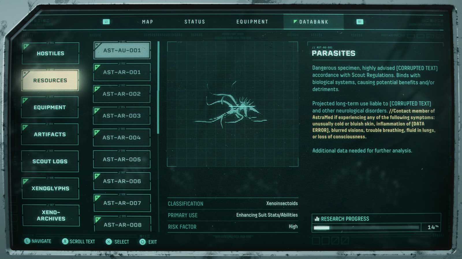Open the Artifacts category
Image resolution: width=462 pixels, height=259 pixels.
[x=50, y=134]
